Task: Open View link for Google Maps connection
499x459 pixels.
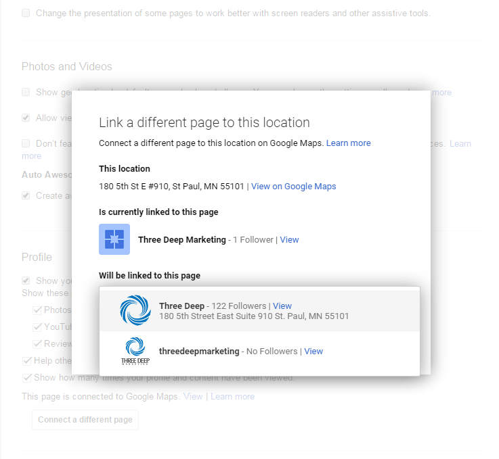Action: [x=193, y=396]
